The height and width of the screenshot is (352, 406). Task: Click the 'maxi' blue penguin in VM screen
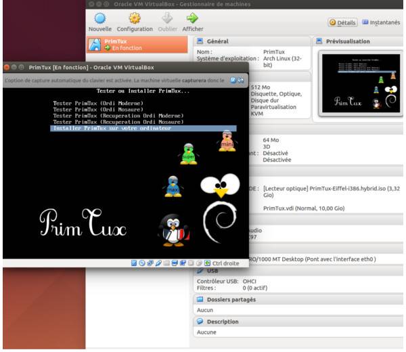pos(173,186)
